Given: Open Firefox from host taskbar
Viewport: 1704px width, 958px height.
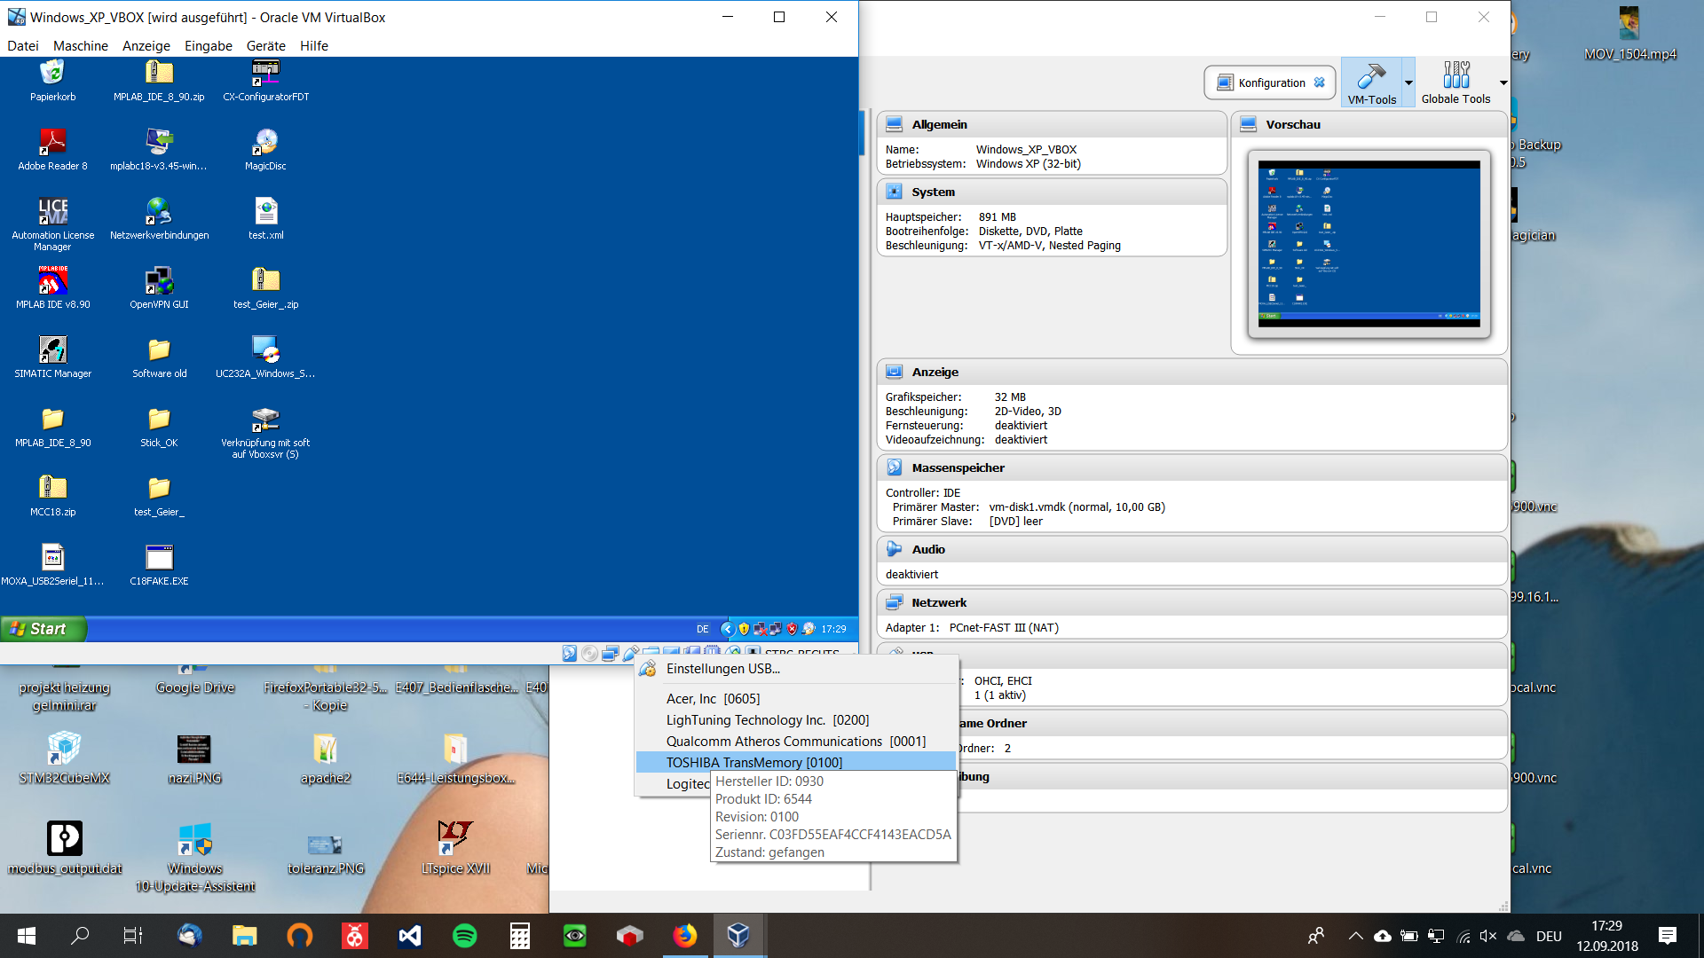Looking at the screenshot, I should point(684,936).
